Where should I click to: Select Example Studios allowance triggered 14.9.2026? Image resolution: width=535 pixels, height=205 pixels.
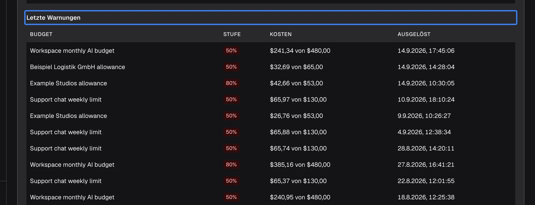coord(68,83)
